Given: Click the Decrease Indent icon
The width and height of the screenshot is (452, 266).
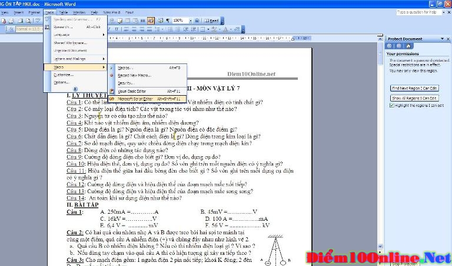Looking at the screenshot, I should coord(186,29).
